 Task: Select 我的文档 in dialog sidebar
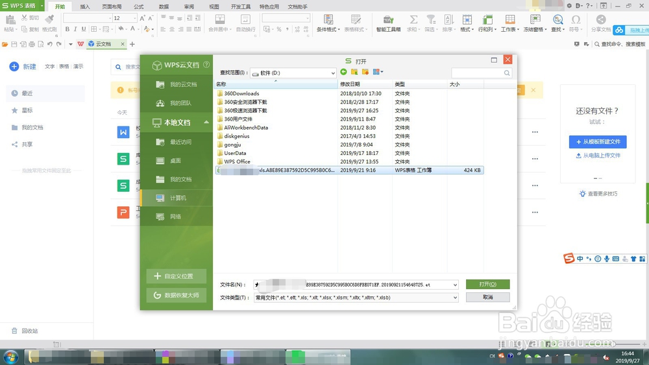tap(177, 180)
